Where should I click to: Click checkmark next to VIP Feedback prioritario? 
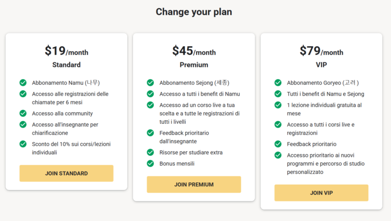(278, 144)
